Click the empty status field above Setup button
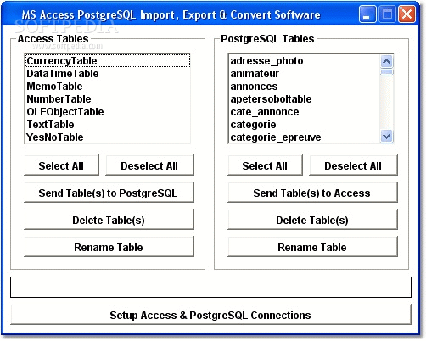Image resolution: width=426 pixels, height=341 pixels. coord(210,287)
